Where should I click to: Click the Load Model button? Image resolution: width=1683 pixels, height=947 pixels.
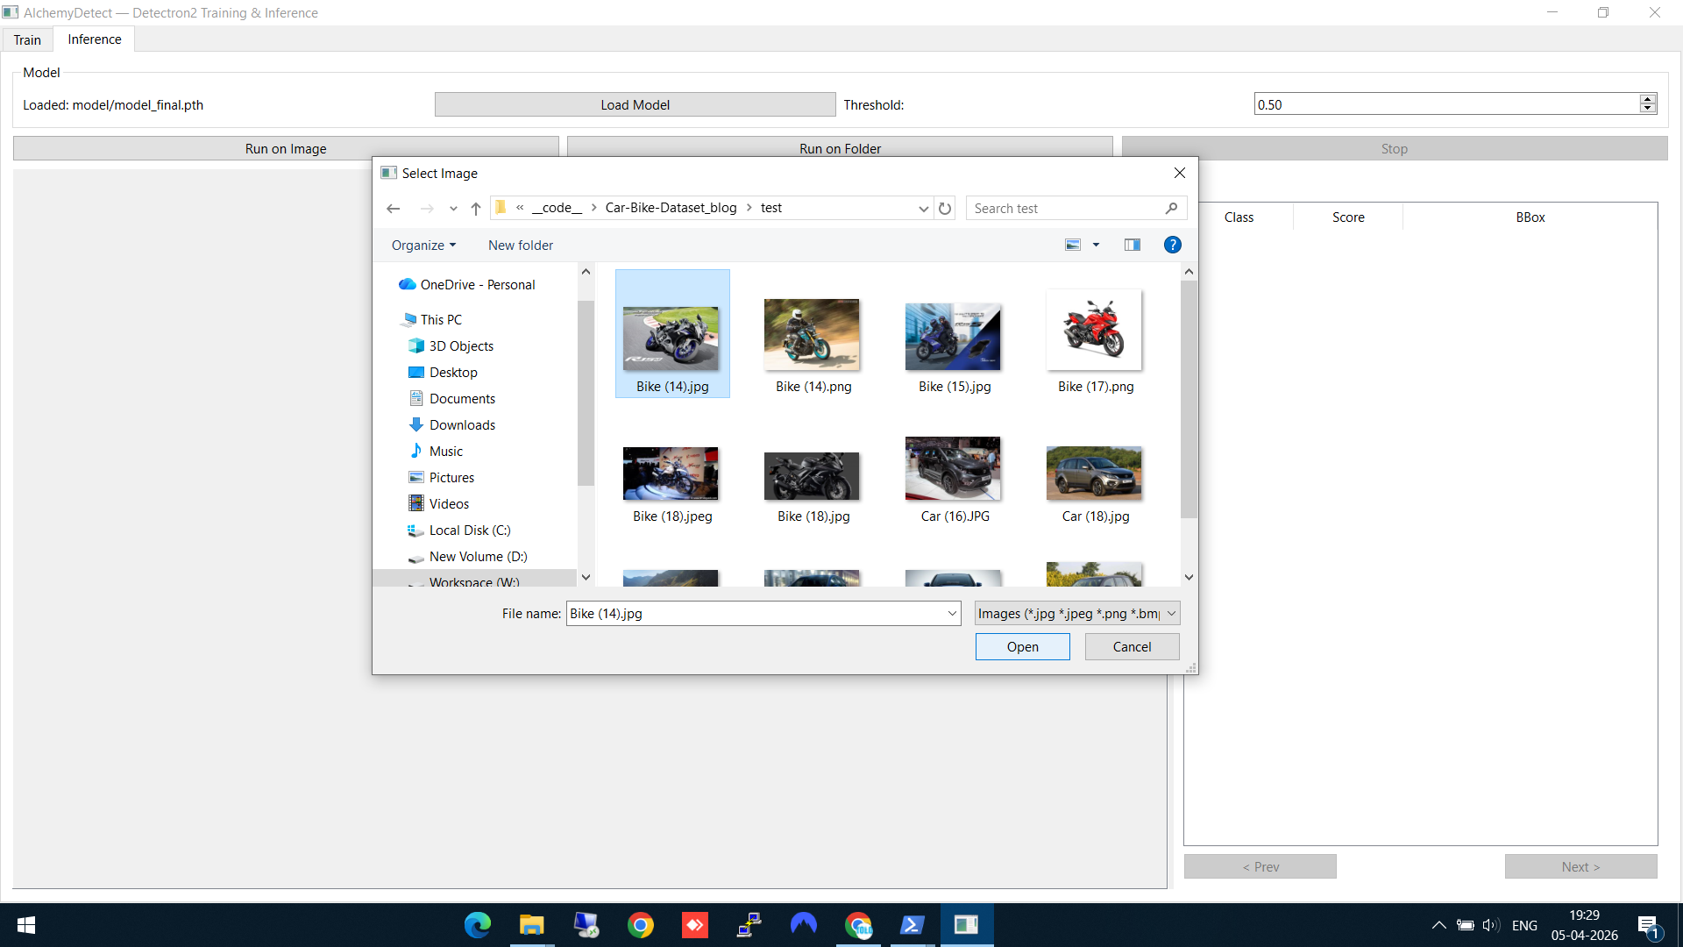635,103
